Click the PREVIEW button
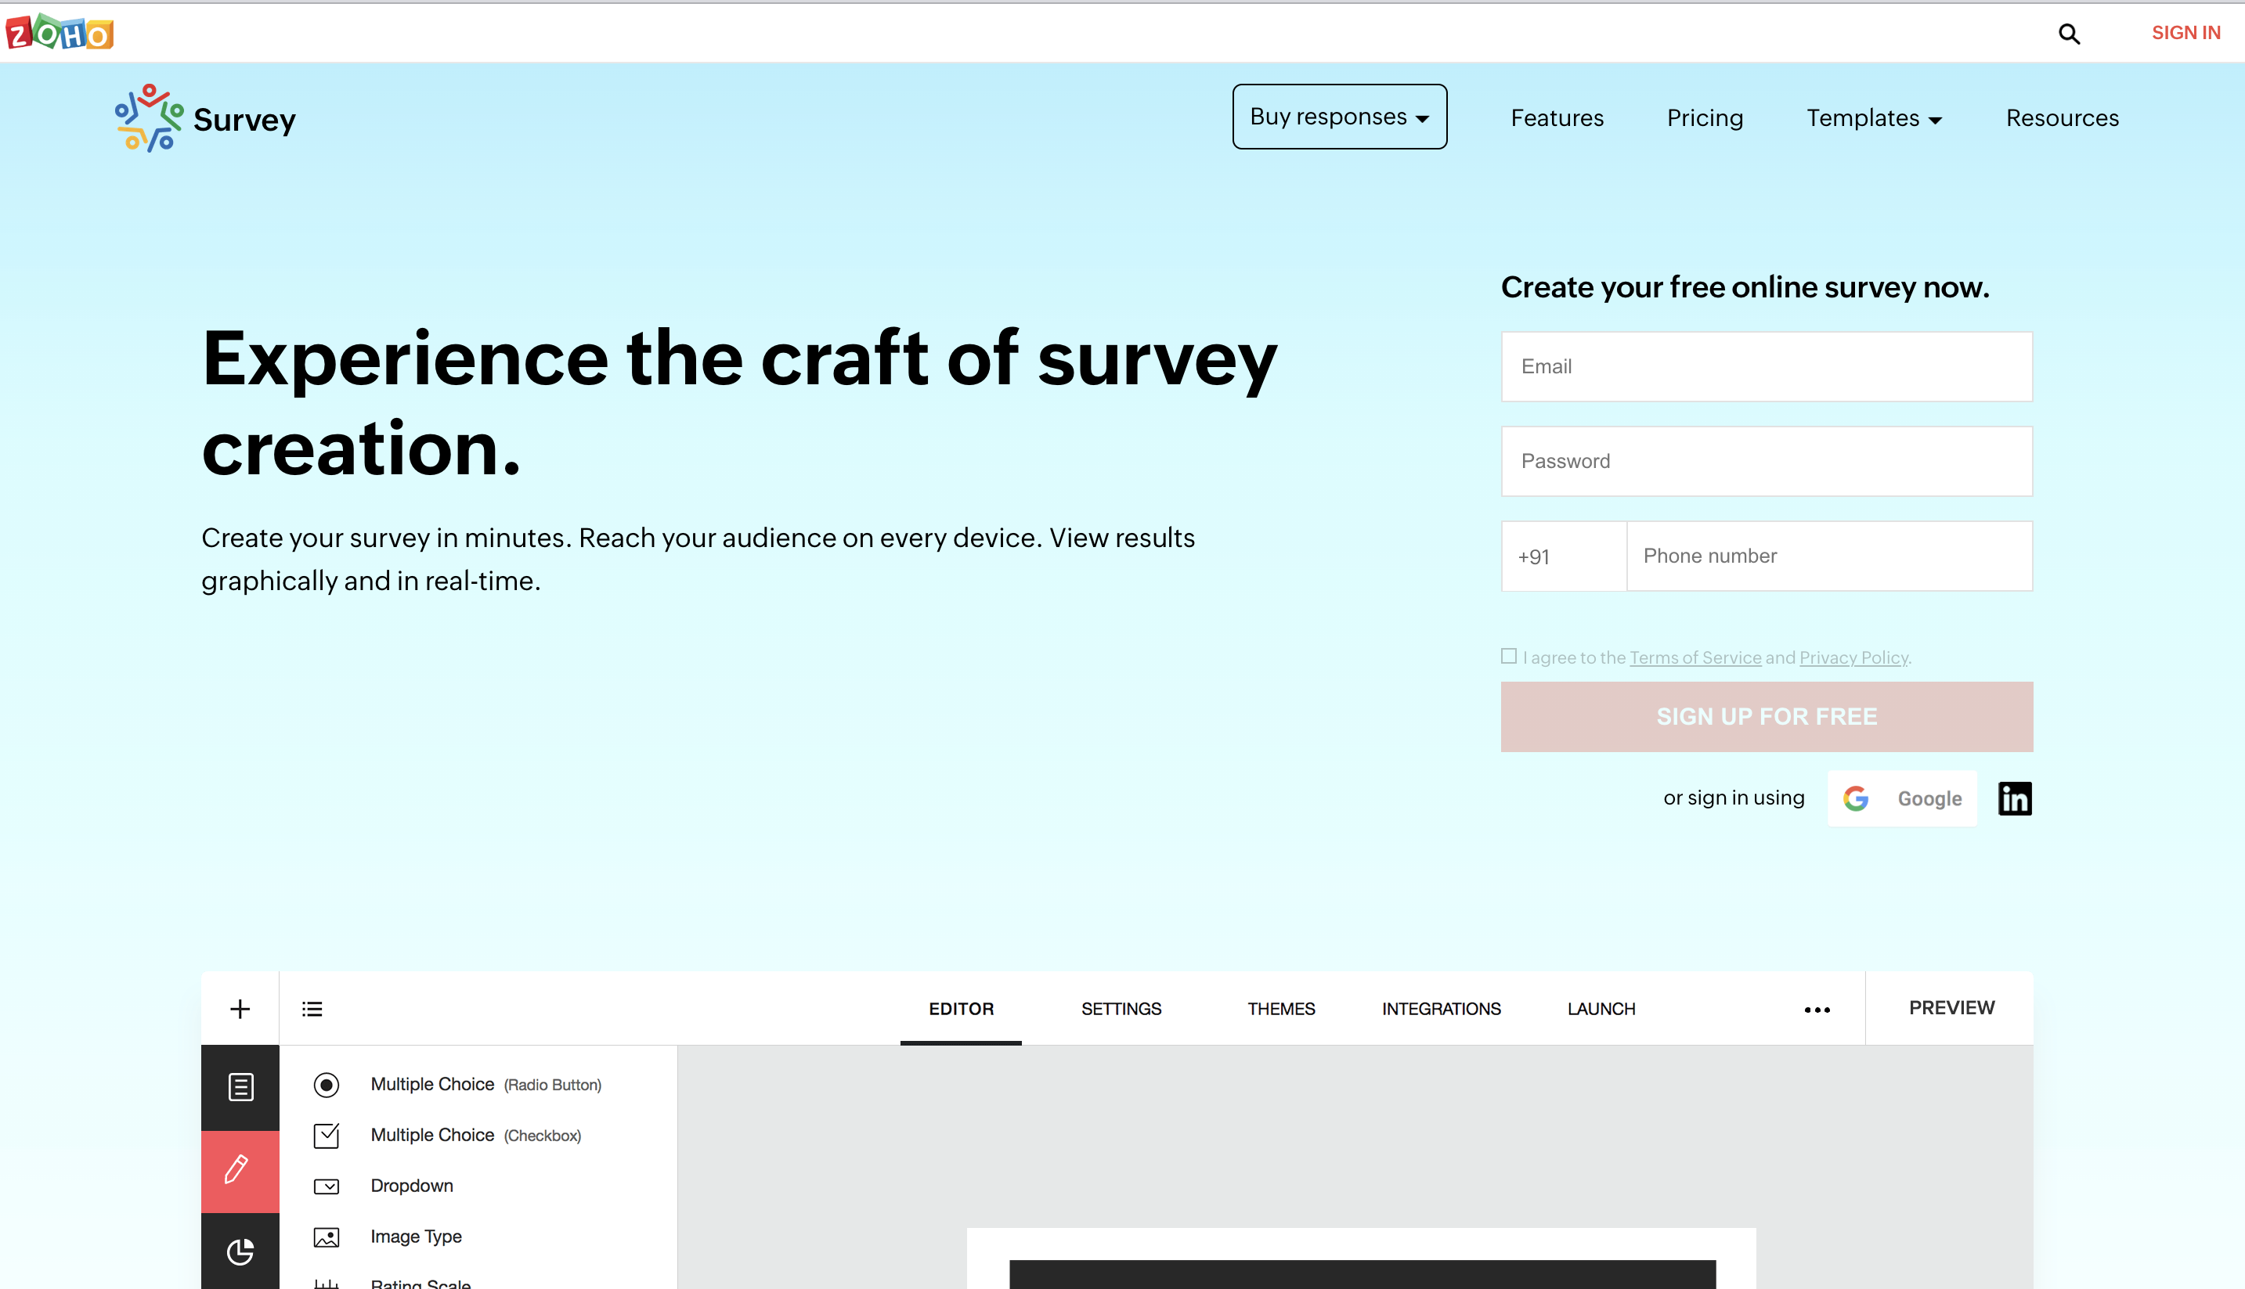 pos(1952,1006)
